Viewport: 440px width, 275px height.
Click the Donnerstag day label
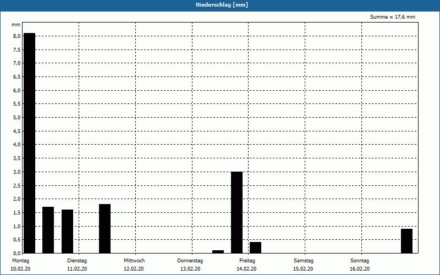pos(190,261)
